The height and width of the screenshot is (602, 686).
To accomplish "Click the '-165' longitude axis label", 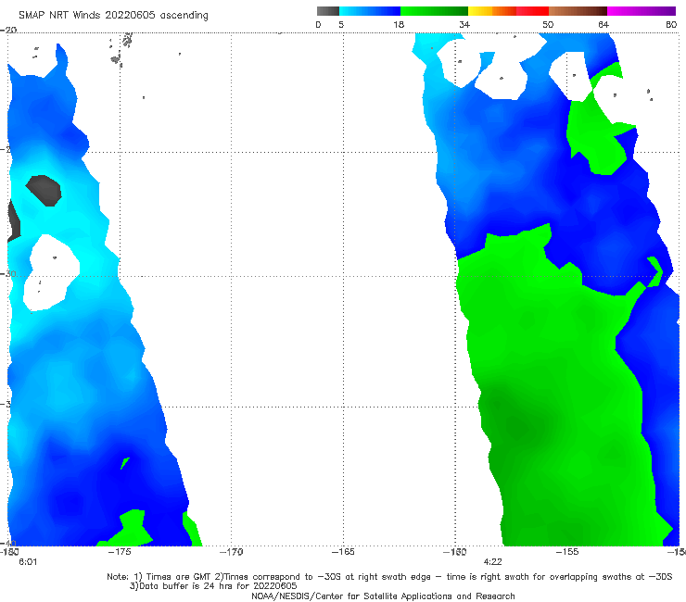I will [343, 552].
